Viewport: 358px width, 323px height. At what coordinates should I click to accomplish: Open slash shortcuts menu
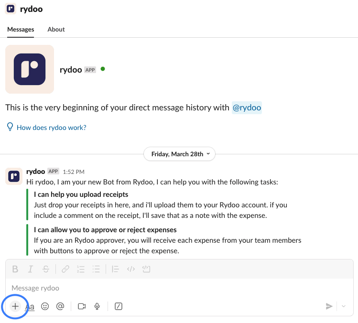119,306
